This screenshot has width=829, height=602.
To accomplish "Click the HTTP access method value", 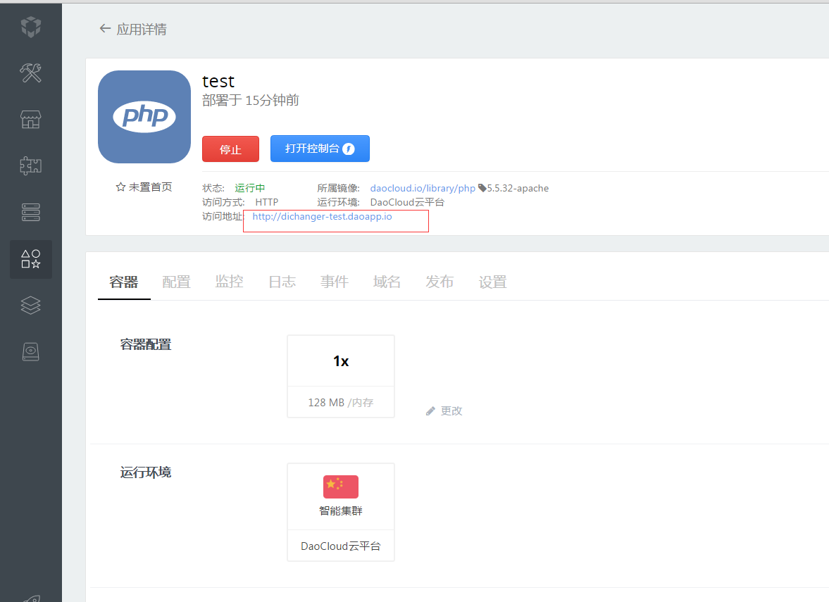I will 266,203.
